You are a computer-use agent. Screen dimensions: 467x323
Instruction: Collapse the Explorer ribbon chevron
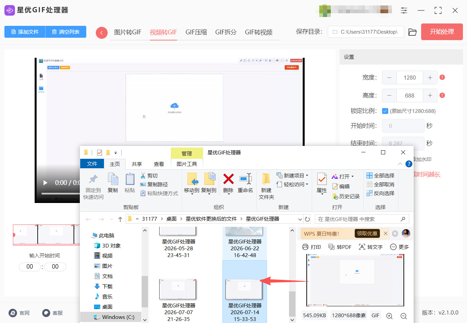tap(400, 164)
